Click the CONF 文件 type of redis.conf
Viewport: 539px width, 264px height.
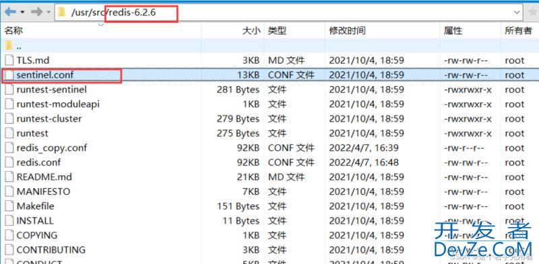click(x=291, y=162)
